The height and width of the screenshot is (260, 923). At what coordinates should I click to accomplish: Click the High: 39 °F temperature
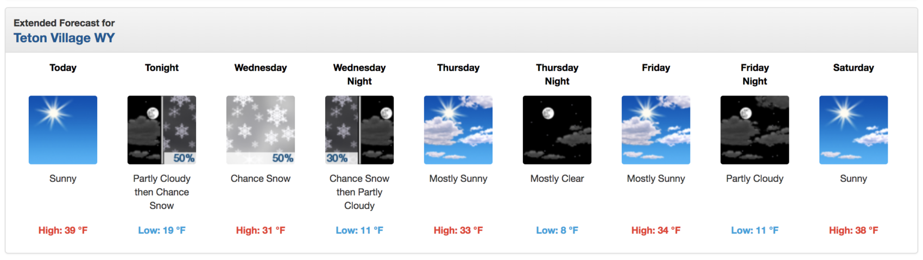tap(63, 230)
